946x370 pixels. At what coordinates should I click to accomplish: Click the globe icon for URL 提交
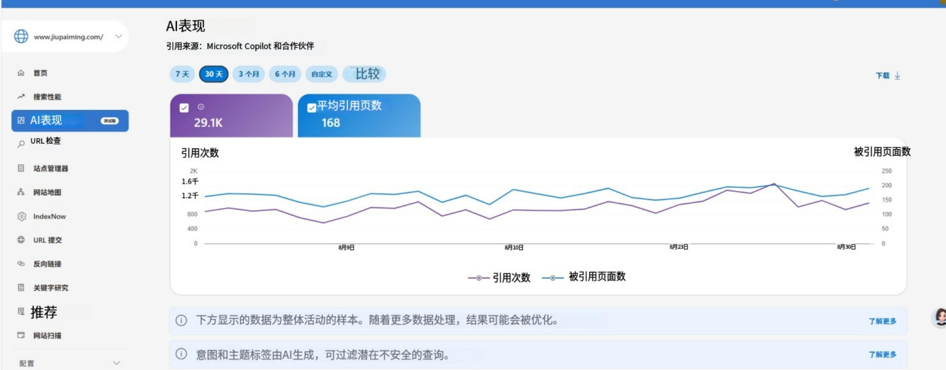tap(21, 240)
